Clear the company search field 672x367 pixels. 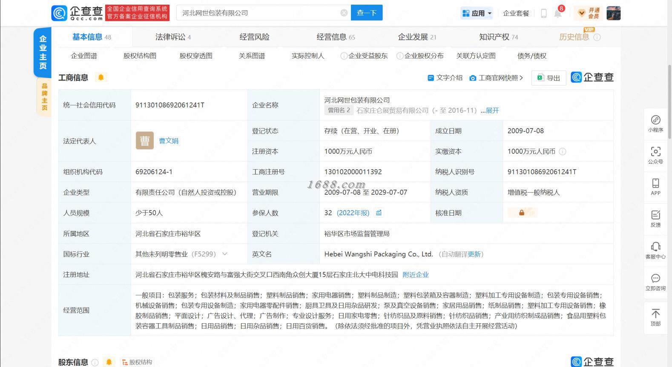(x=344, y=13)
